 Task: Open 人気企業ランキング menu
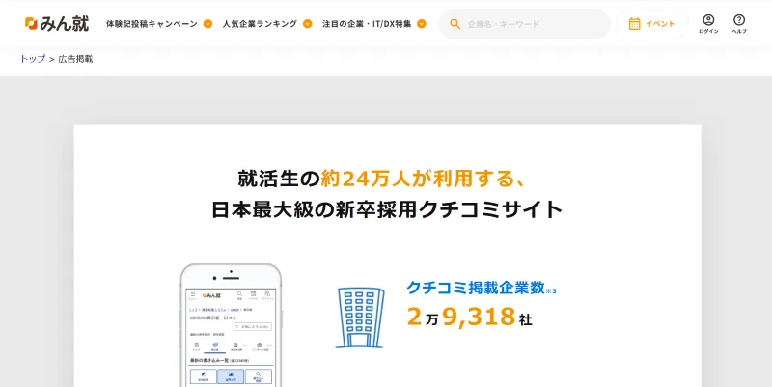260,23
